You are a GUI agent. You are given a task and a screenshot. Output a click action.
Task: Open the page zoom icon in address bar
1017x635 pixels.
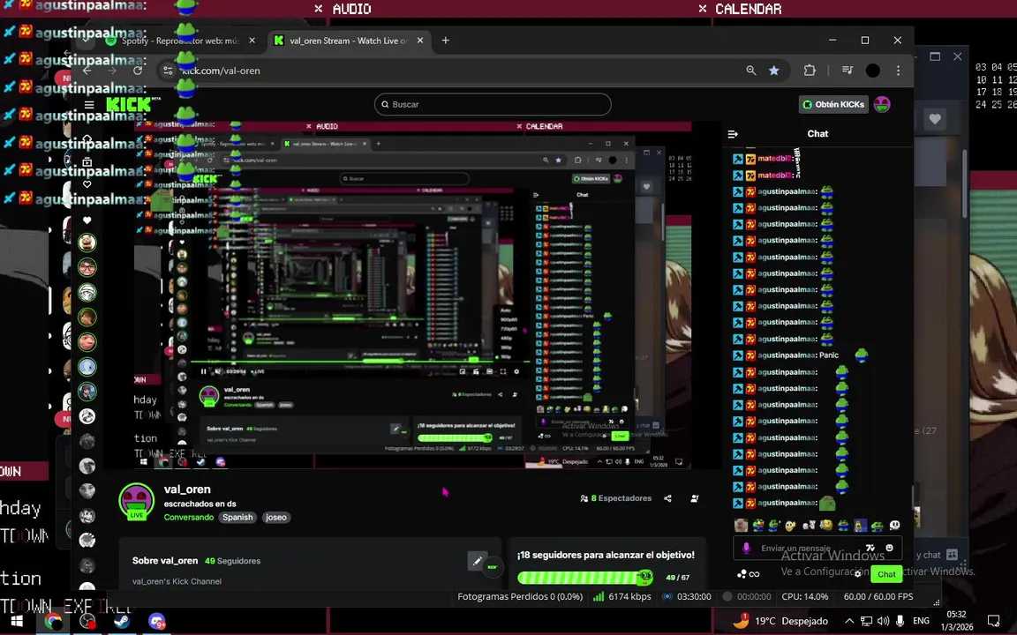tap(751, 71)
